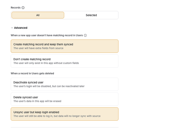Click the Records label text

point(15,8)
